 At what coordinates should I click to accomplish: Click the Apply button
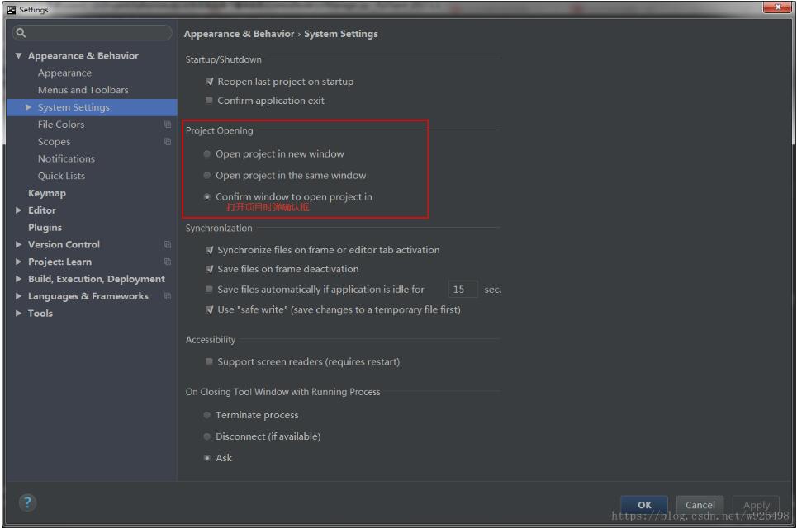757,505
